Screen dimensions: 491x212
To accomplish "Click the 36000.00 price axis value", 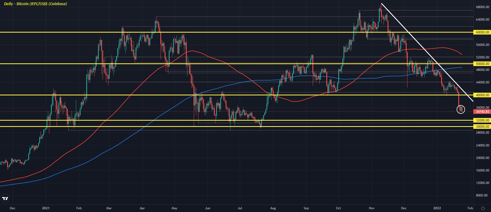I will tap(483, 108).
